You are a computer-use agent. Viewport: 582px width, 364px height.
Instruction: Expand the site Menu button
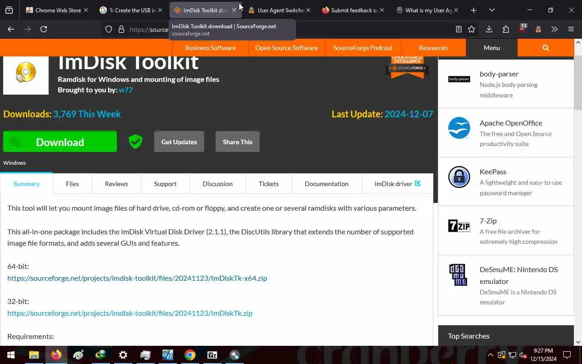coord(492,48)
